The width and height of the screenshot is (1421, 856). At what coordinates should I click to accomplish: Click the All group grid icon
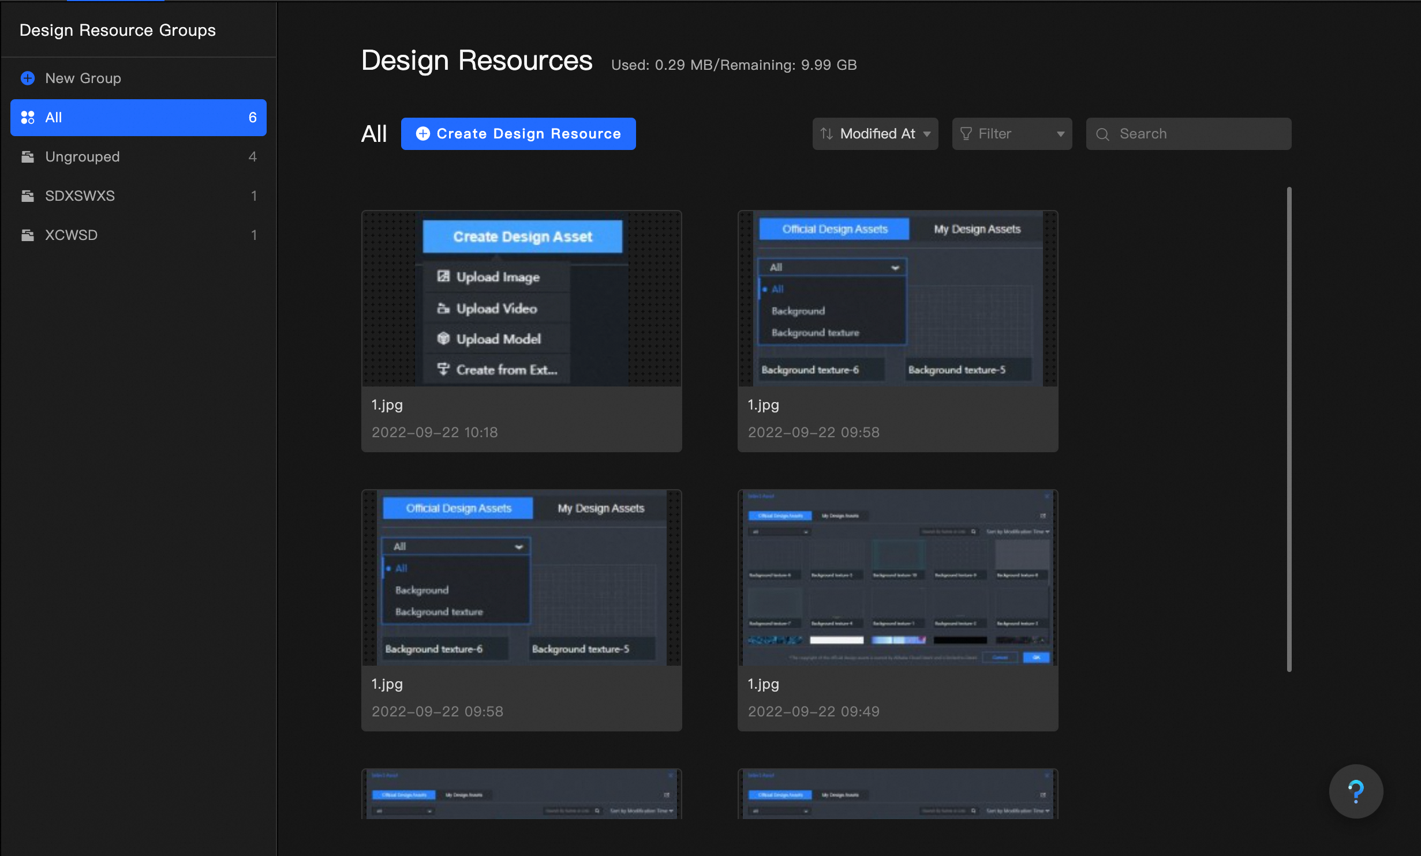28,118
